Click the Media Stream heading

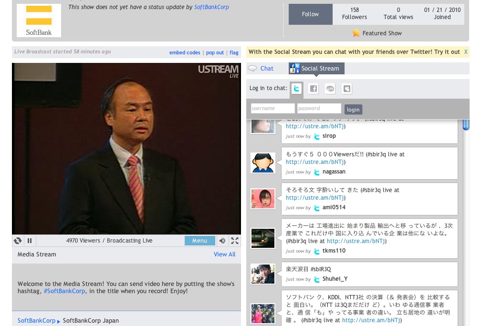(37, 254)
